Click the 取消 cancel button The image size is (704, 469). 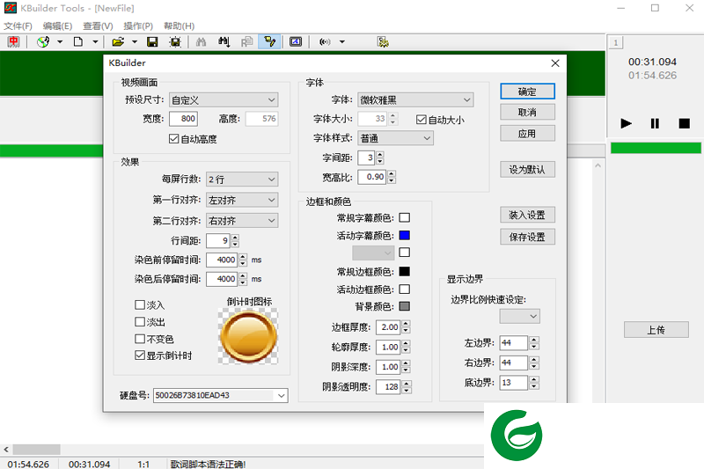pos(527,113)
